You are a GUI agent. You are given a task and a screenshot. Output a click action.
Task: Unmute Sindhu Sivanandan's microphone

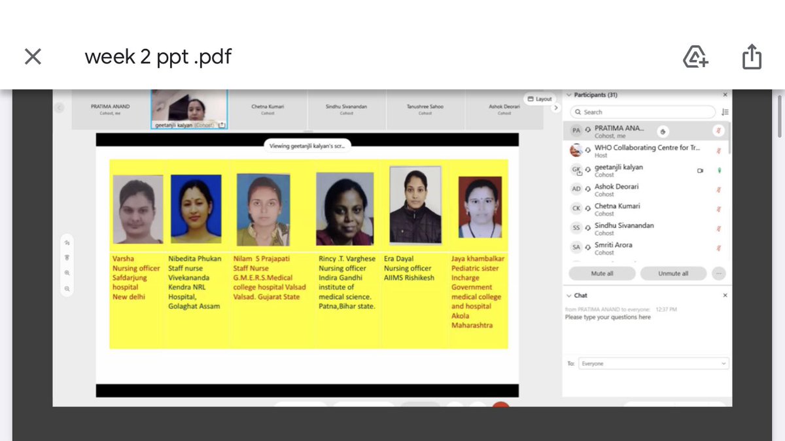pos(718,228)
